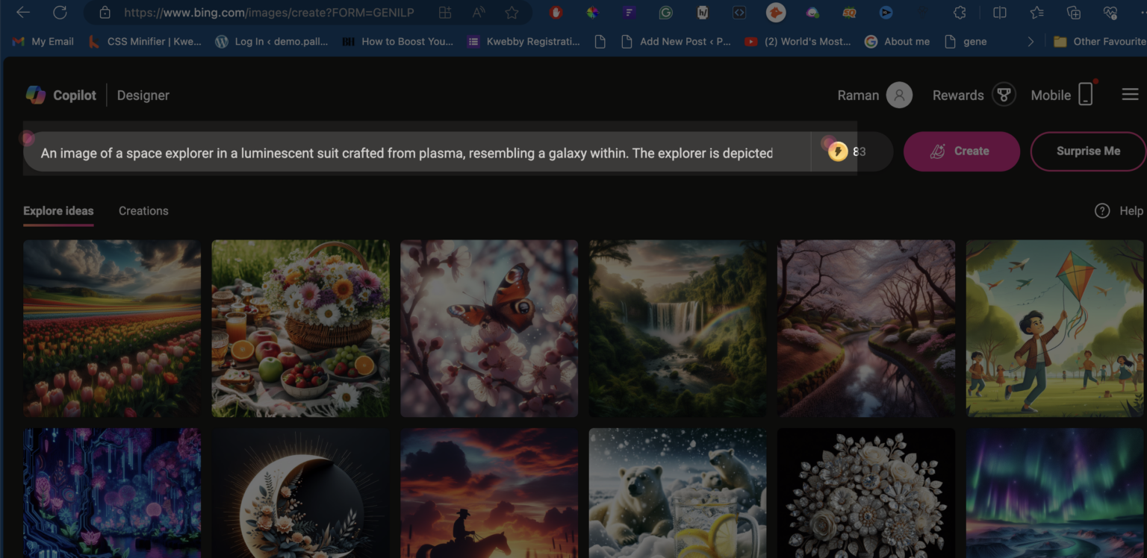Click the Mobile phone icon
Viewport: 1147px width, 558px height.
(1085, 94)
